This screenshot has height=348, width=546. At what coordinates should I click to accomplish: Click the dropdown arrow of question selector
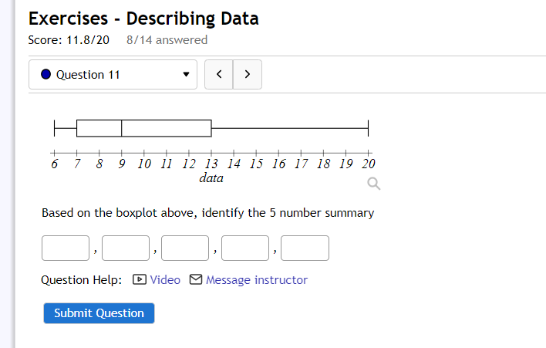(185, 76)
